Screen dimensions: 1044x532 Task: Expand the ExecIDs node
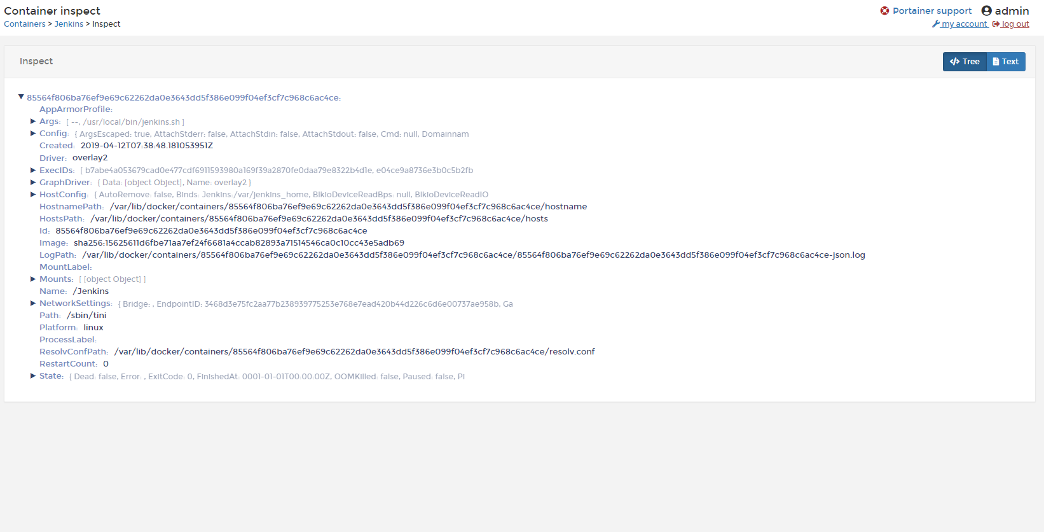[x=33, y=170]
